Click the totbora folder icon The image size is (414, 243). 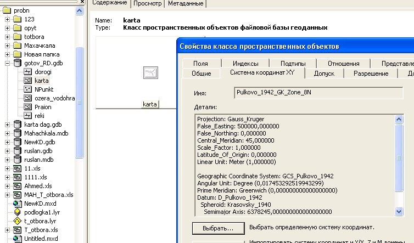[x=18, y=37]
